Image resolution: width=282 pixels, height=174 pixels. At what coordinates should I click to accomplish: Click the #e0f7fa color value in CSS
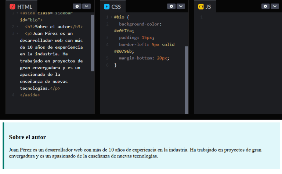click(x=124, y=31)
